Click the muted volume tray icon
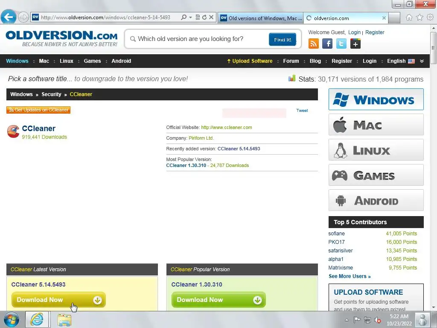The width and height of the screenshot is (437, 328). [378, 319]
